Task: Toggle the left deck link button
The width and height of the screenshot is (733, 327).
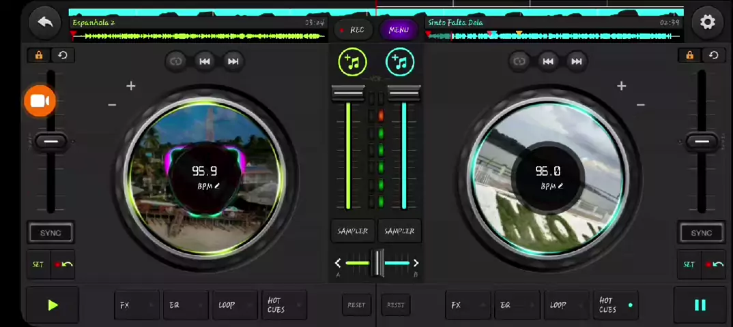Action: pos(176,61)
